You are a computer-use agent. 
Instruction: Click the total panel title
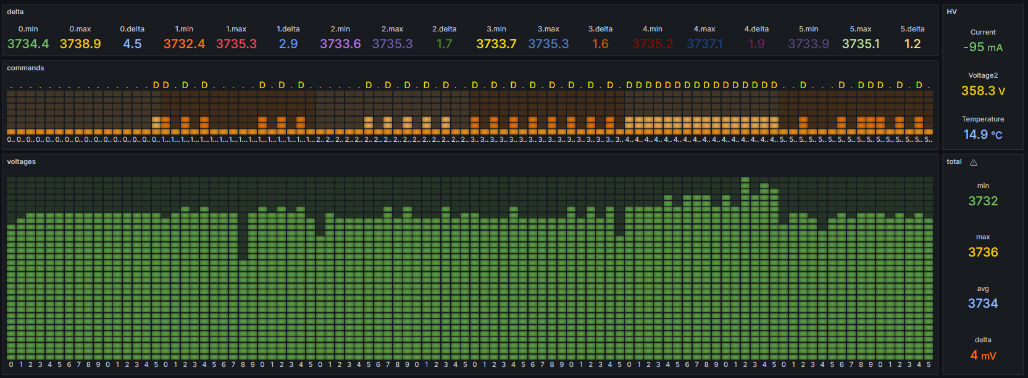(x=954, y=162)
